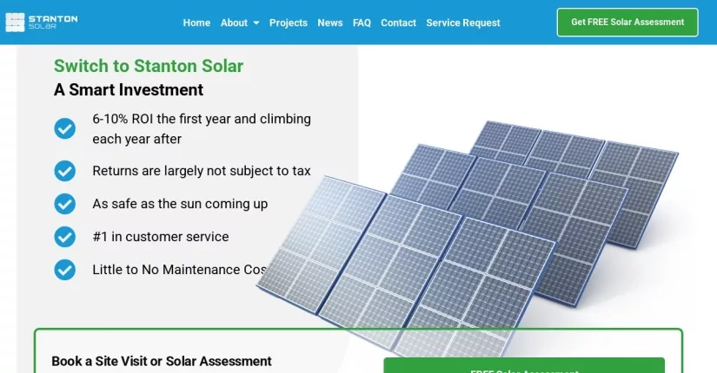717x373 pixels.
Task: Click Get FREE Solar Assessment button
Action: (627, 23)
